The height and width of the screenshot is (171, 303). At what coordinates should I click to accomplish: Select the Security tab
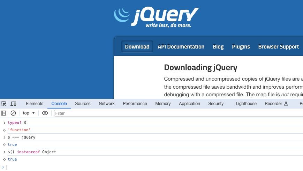coord(216,104)
